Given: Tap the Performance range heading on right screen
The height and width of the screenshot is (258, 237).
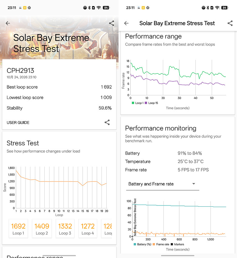Looking at the screenshot, I should click(x=153, y=36).
